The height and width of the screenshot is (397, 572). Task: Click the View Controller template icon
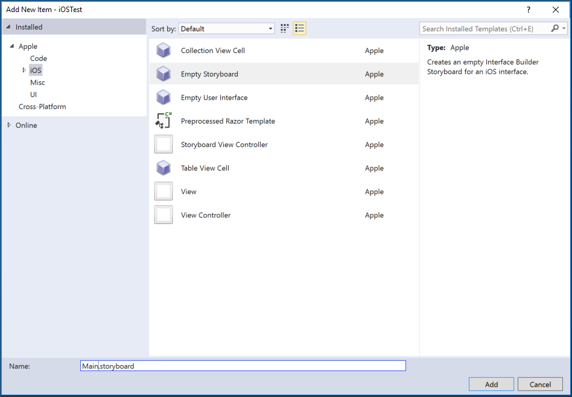click(x=164, y=215)
